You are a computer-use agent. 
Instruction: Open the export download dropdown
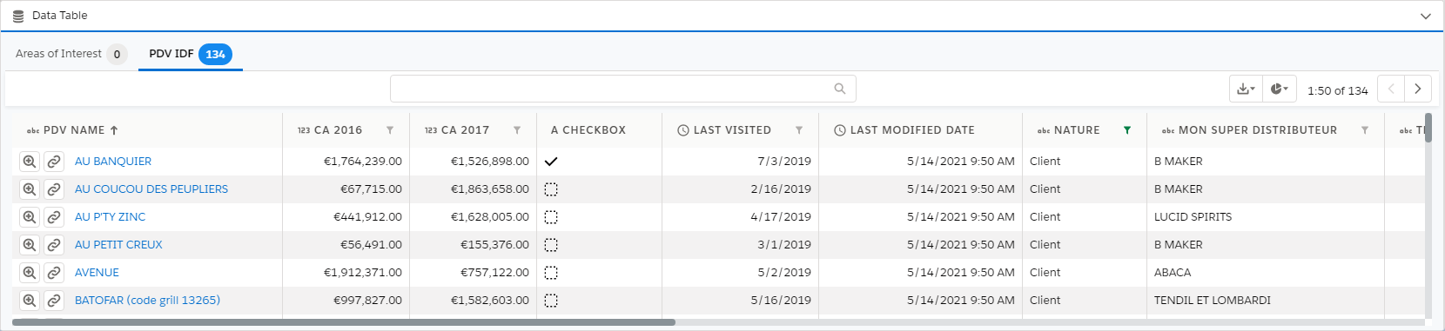coord(1246,89)
